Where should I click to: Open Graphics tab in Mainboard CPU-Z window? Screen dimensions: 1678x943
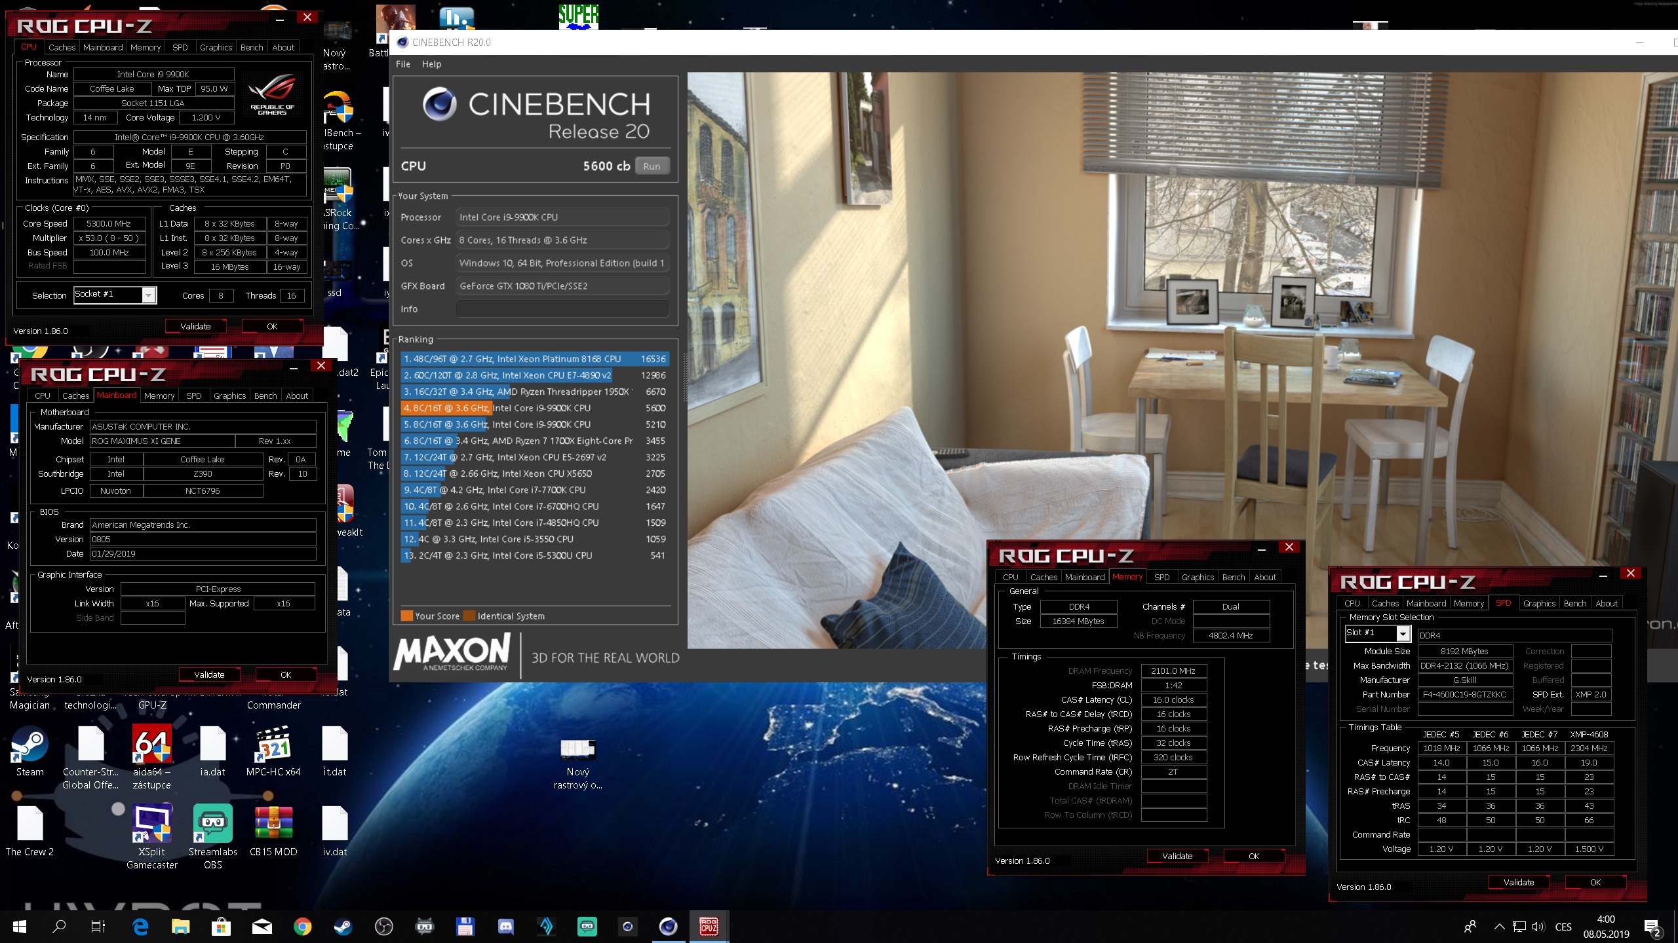click(x=229, y=396)
